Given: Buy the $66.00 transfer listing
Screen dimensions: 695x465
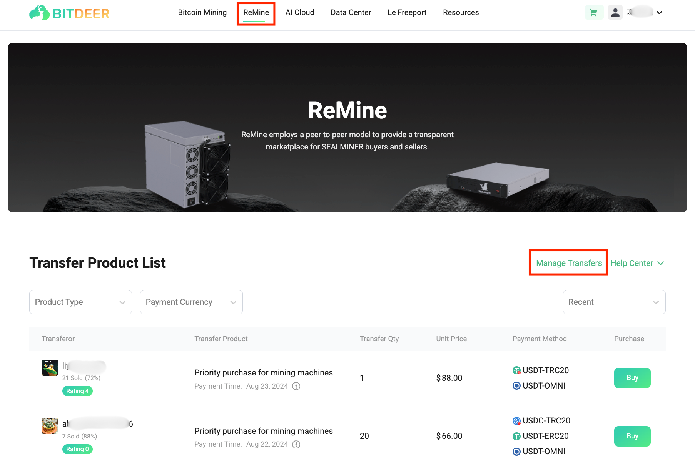Looking at the screenshot, I should (632, 436).
